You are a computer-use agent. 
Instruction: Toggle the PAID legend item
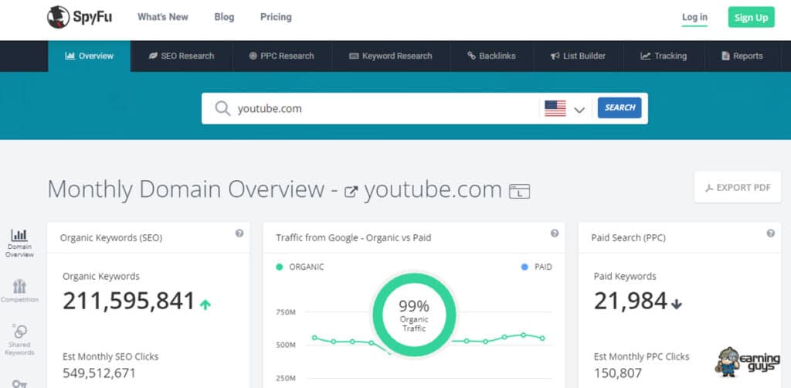[536, 267]
